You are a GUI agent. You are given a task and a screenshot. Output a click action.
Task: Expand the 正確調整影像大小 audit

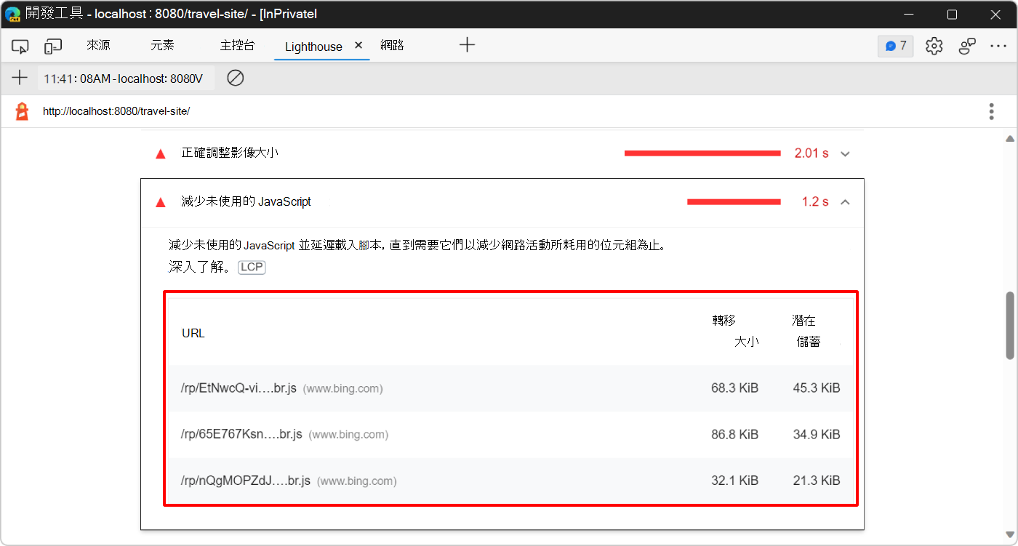click(x=844, y=153)
